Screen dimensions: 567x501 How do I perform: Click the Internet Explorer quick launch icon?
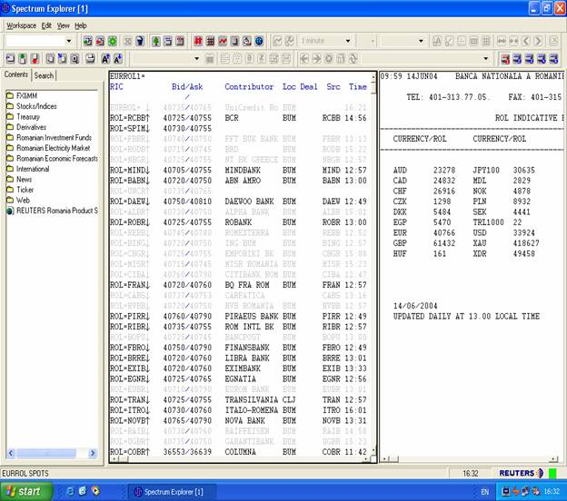tap(70, 491)
